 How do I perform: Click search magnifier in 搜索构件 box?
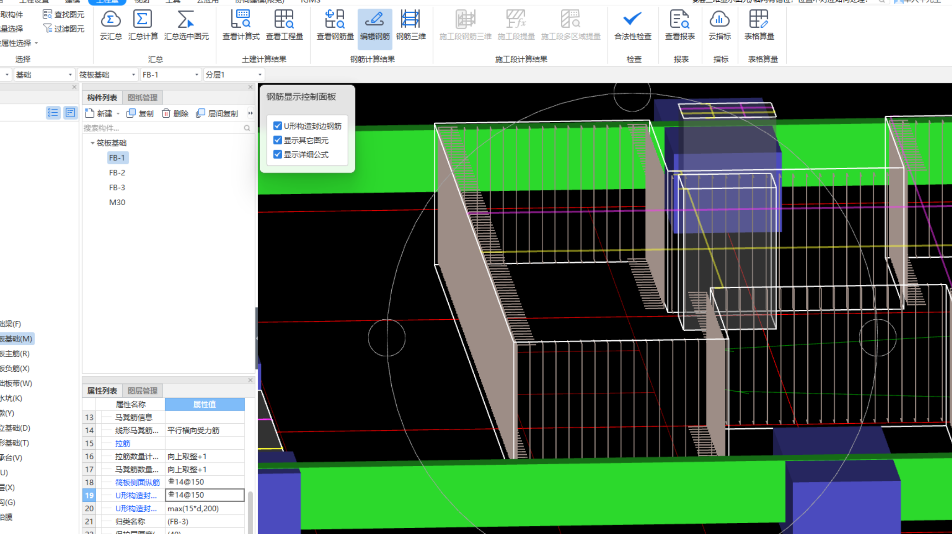pyautogui.click(x=247, y=128)
